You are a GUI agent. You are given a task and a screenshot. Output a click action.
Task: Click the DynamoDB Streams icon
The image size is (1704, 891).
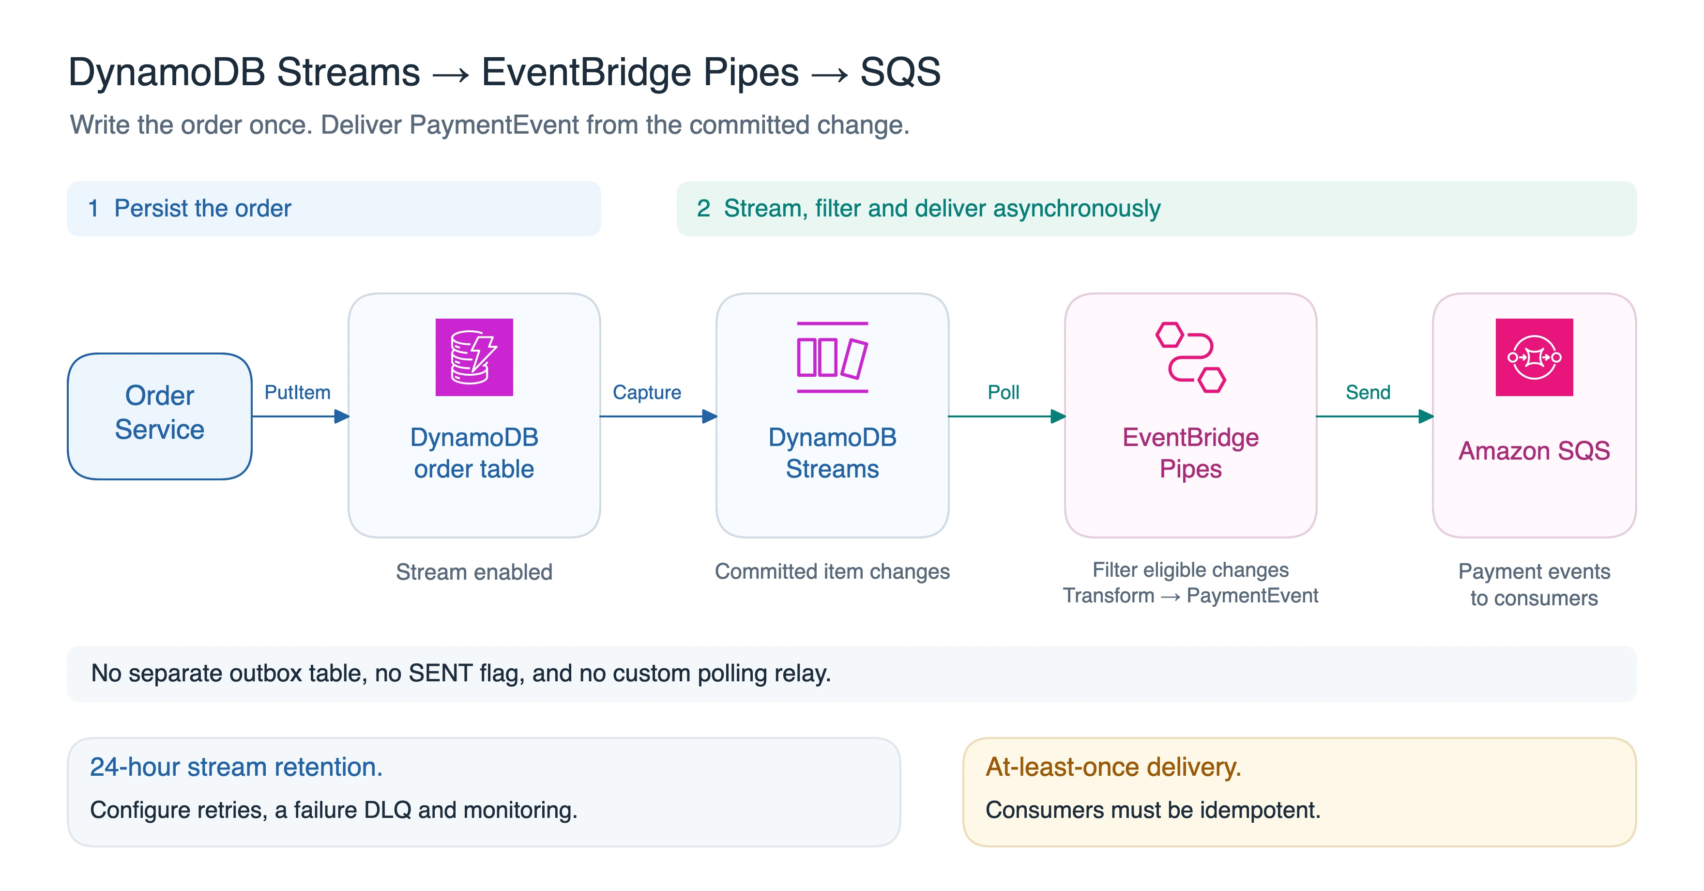832,357
